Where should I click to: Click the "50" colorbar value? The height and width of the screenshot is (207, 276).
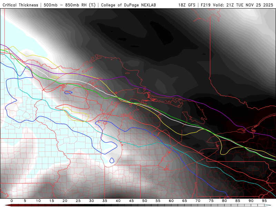tap(145, 201)
